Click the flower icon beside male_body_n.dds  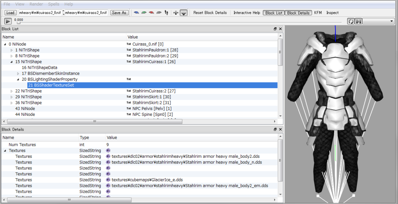pyautogui.click(x=108, y=162)
